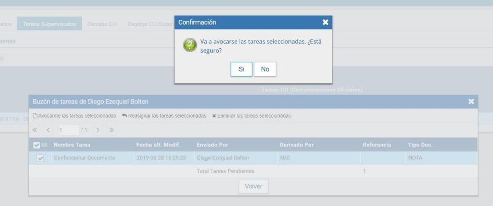Image resolution: width=493 pixels, height=206 pixels.
Task: Click Reasignar las tareas seleccionadas
Action: 164,116
